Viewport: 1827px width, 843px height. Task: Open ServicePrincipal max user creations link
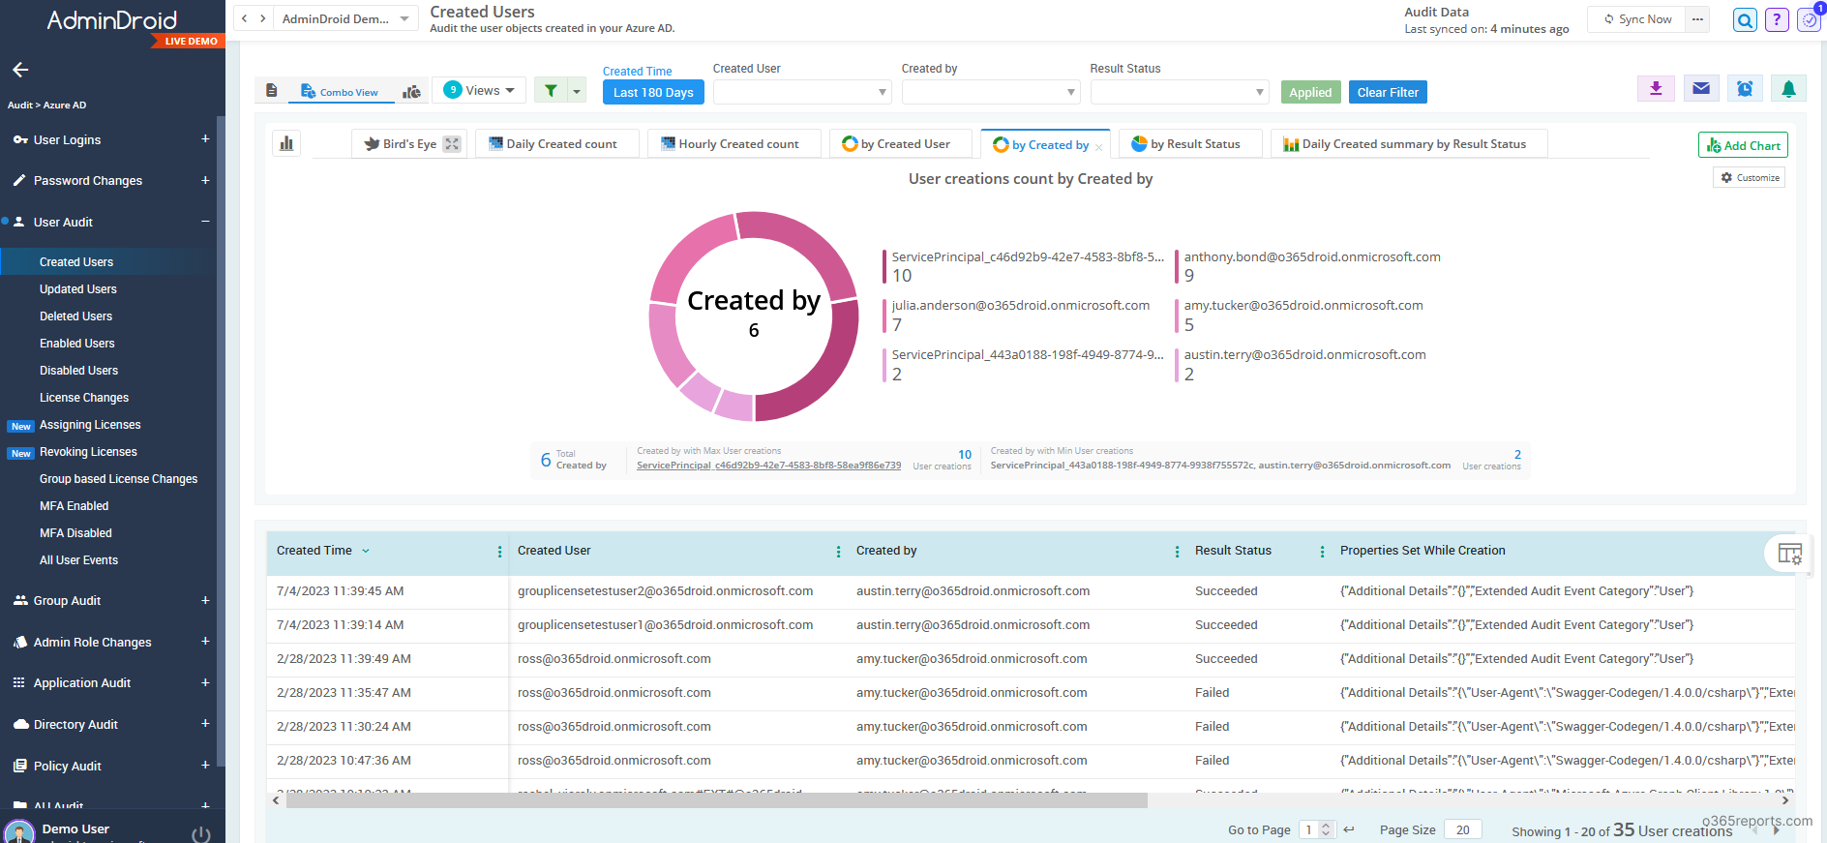[768, 466]
